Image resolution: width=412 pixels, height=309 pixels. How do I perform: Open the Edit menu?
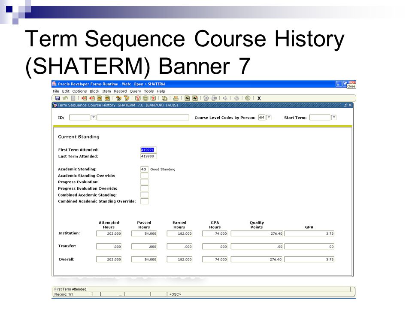66,91
